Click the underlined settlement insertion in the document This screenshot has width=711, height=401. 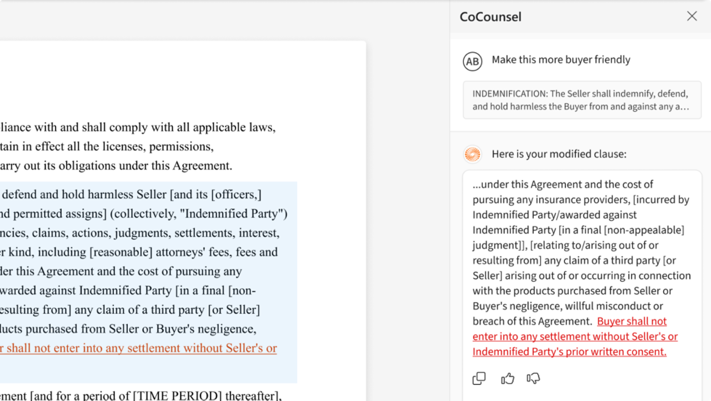[138, 348]
